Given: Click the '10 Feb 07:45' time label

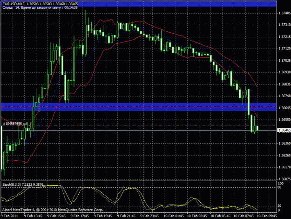Looking at the screenshot, I should click(244, 216).
